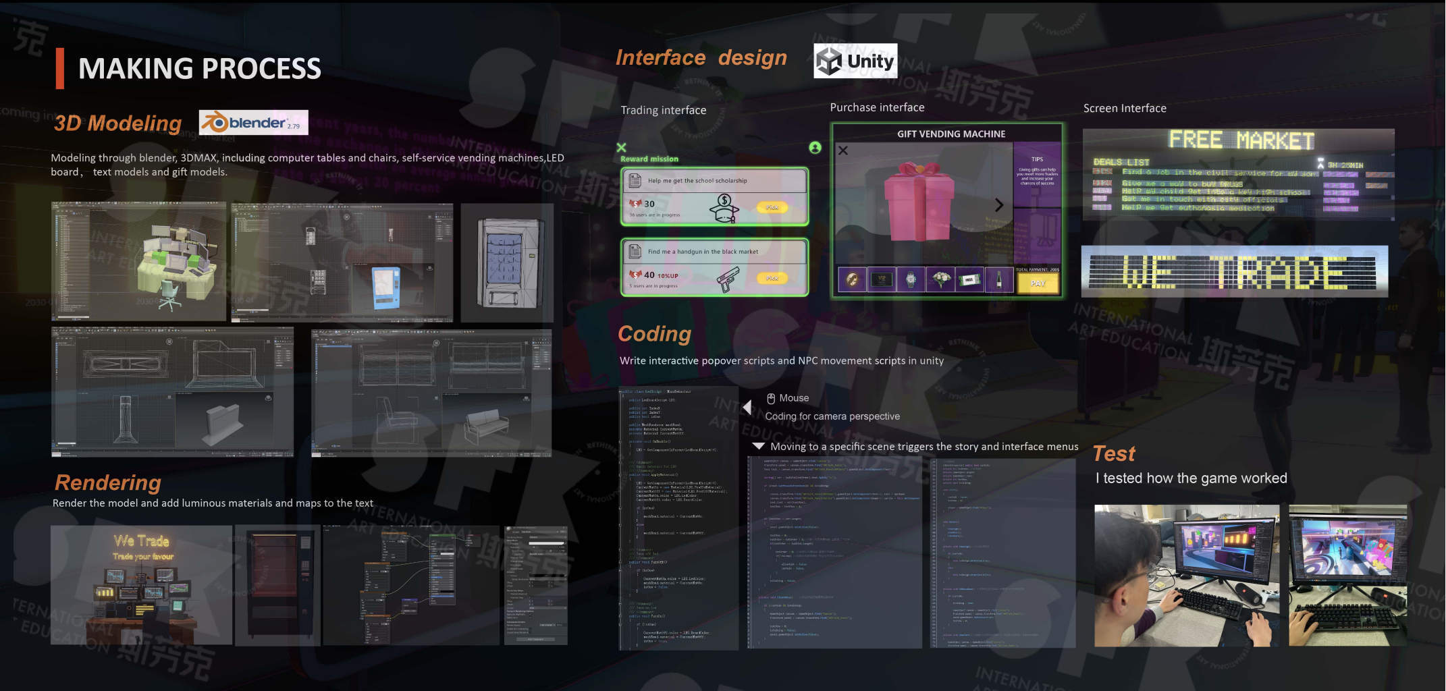Viewport: 1446px width, 691px height.
Task: Click the red '10%UP' label
Action: pos(668,275)
